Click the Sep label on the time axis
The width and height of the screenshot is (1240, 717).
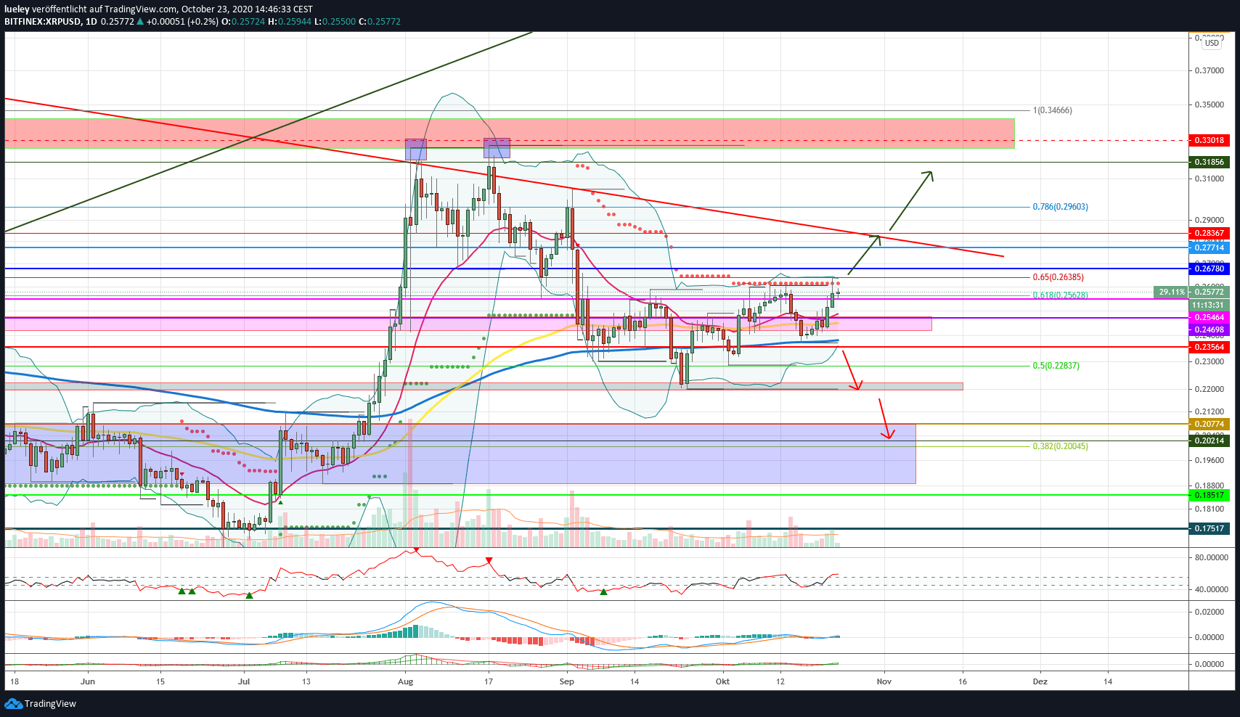click(567, 681)
